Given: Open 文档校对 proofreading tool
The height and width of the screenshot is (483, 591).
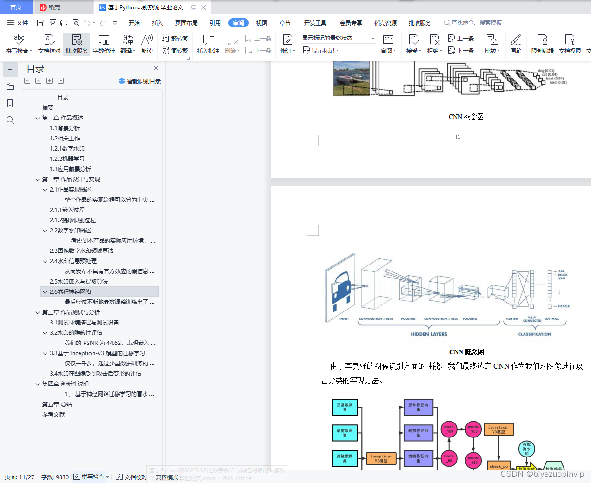Looking at the screenshot, I should click(x=49, y=44).
